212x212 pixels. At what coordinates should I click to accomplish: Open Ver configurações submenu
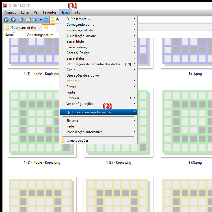[x=98, y=104]
